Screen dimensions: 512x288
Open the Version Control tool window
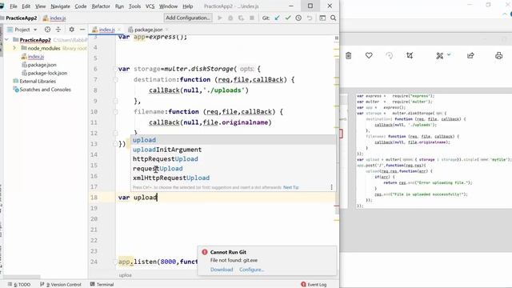pos(61,285)
